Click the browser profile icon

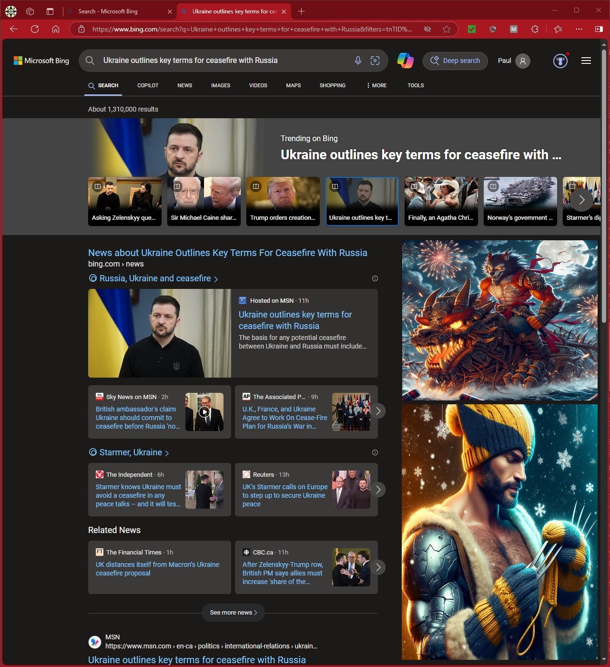(11, 11)
